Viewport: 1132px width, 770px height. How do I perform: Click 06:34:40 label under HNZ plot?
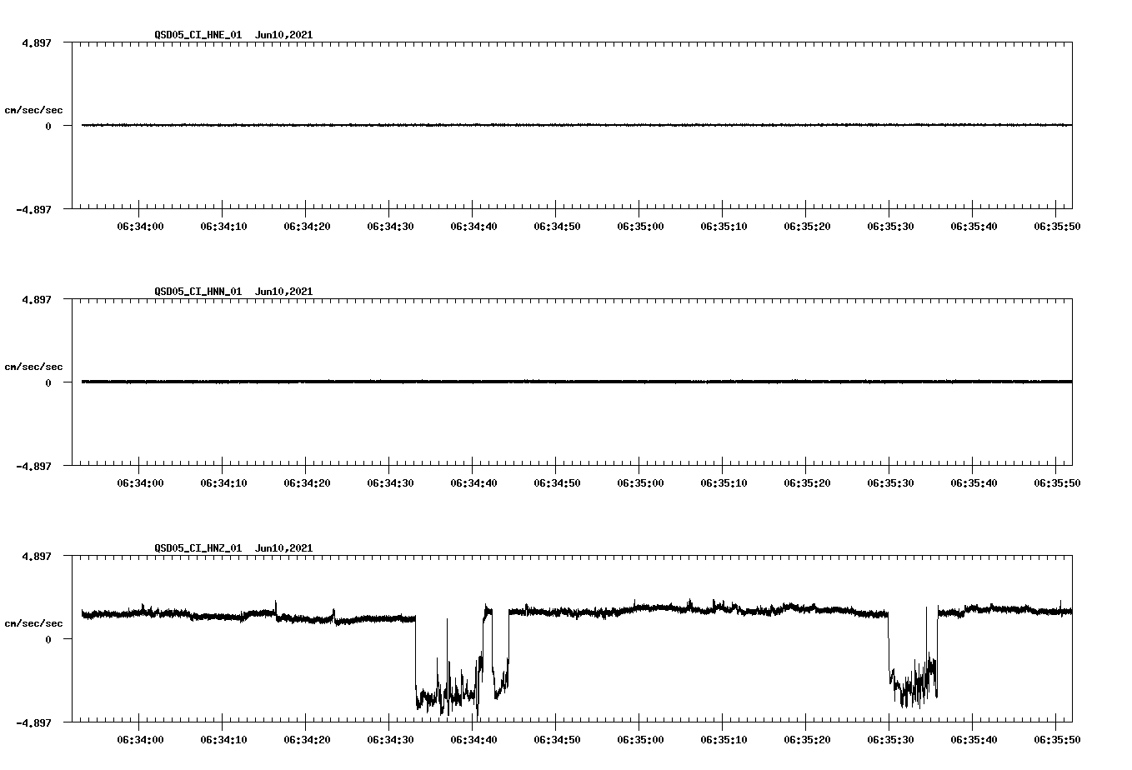(x=473, y=740)
